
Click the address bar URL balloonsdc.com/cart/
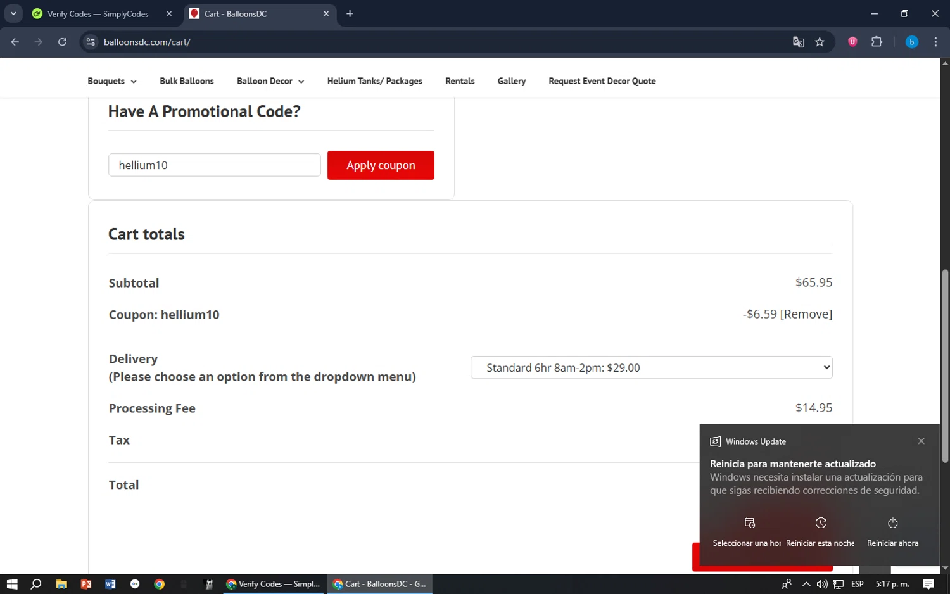(x=147, y=42)
